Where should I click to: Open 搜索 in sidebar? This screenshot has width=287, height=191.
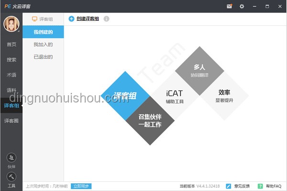coord(11,60)
